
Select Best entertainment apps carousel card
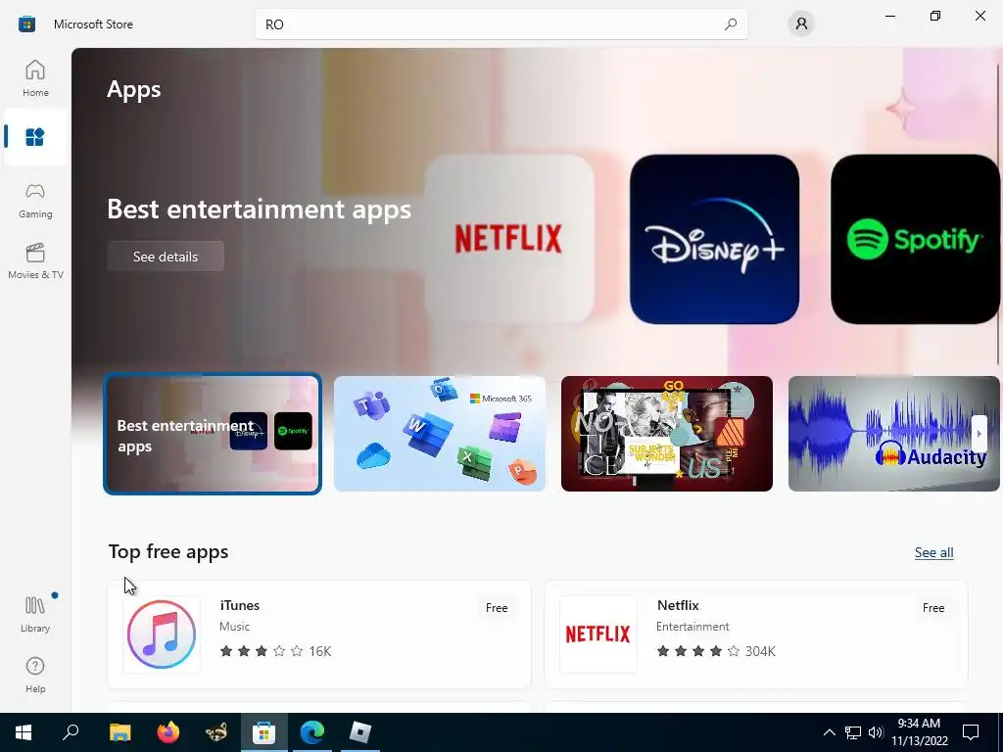(x=213, y=434)
